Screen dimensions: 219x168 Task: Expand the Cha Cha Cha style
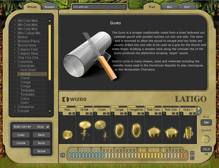tap(15, 57)
